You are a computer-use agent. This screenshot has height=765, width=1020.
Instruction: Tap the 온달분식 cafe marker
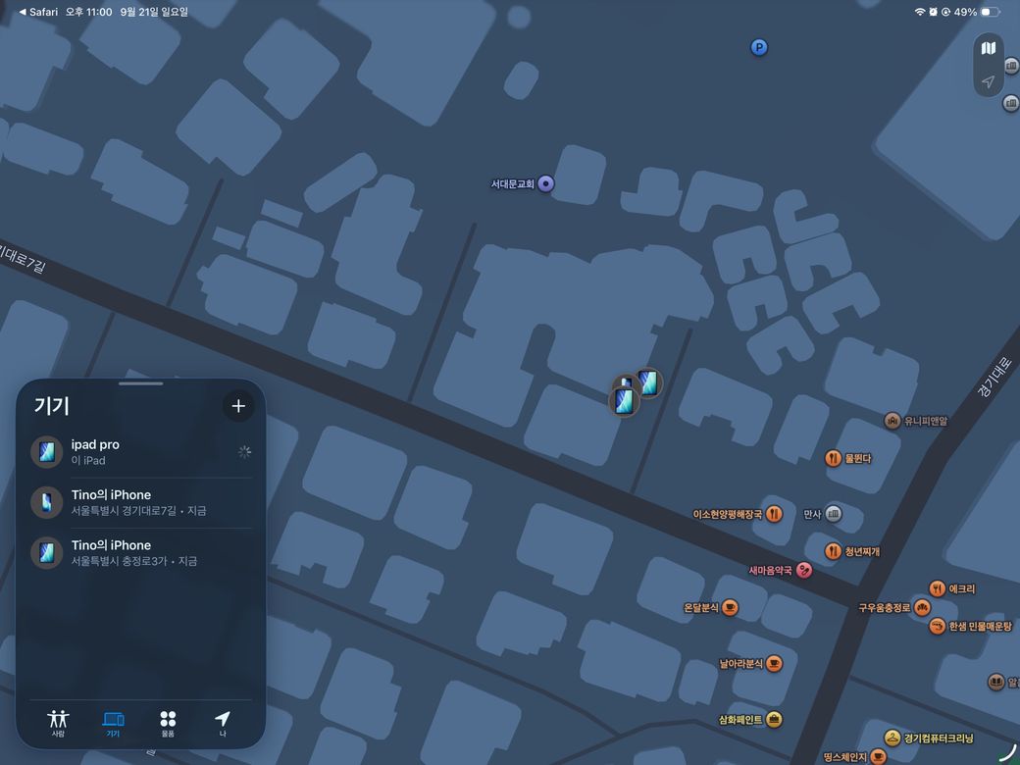pyautogui.click(x=730, y=607)
